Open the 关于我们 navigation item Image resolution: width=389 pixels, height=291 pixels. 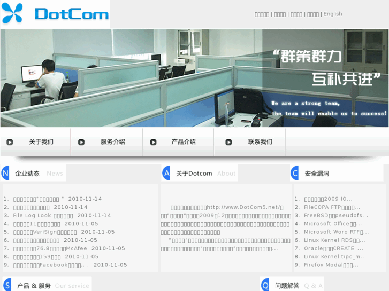point(41,142)
